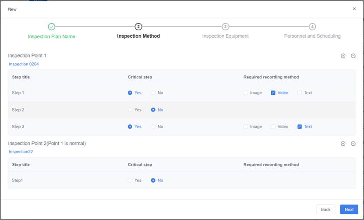Click the completed step 1 checkmark circle
The width and height of the screenshot is (364, 220).
pos(52,27)
